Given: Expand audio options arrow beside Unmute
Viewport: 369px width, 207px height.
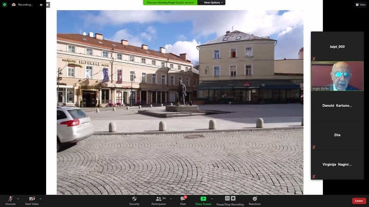Looking at the screenshot, I should 18,199.
